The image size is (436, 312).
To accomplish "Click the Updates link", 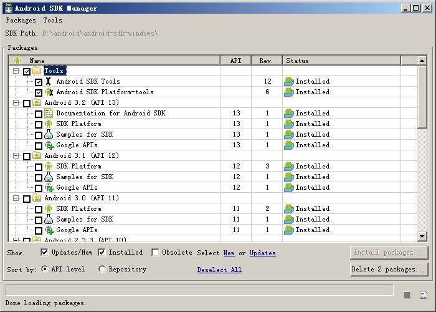I will coord(263,253).
